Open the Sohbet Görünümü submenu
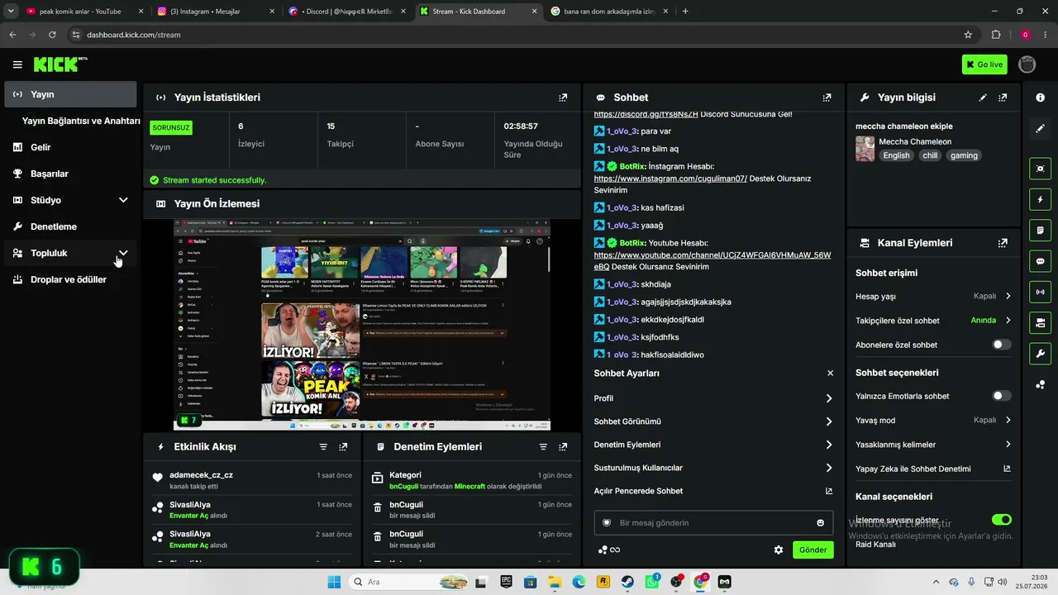Screen dimensions: 1058x595 click(x=712, y=421)
